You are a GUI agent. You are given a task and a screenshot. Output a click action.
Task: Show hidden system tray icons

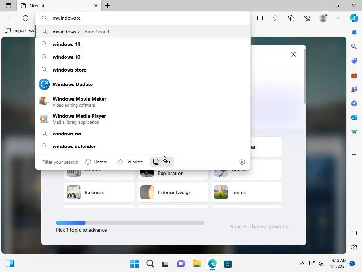click(302, 263)
